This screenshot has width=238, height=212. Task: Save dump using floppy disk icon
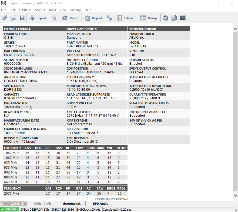pos(22,18)
